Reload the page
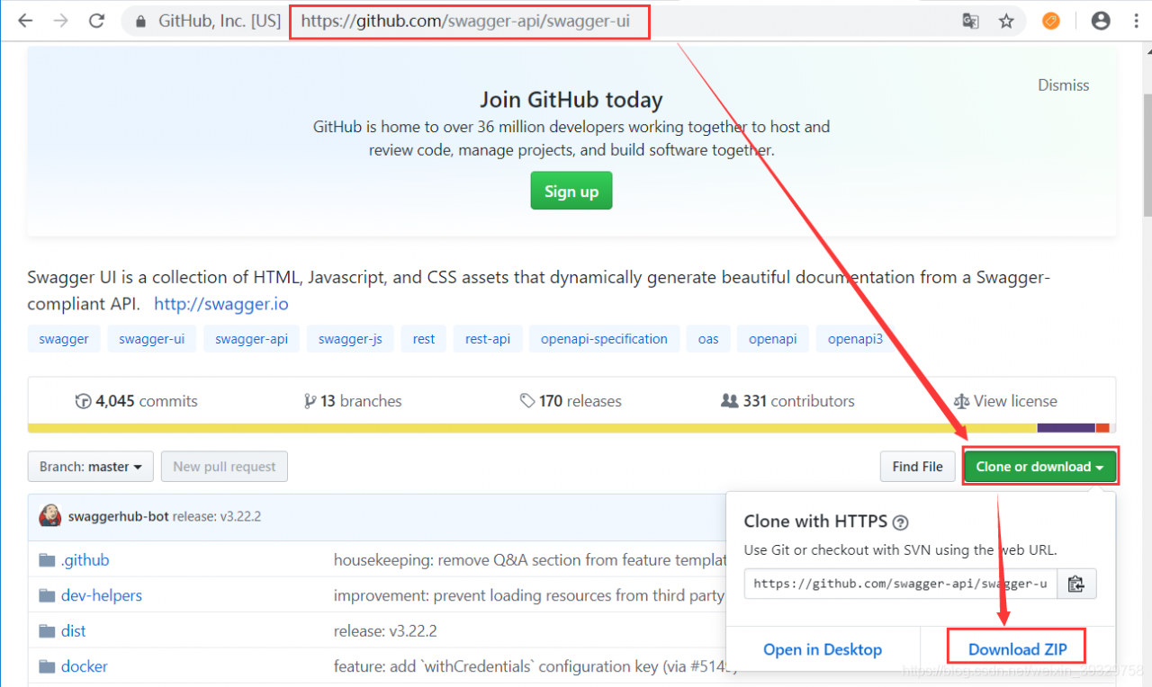The image size is (1152, 687). click(97, 21)
